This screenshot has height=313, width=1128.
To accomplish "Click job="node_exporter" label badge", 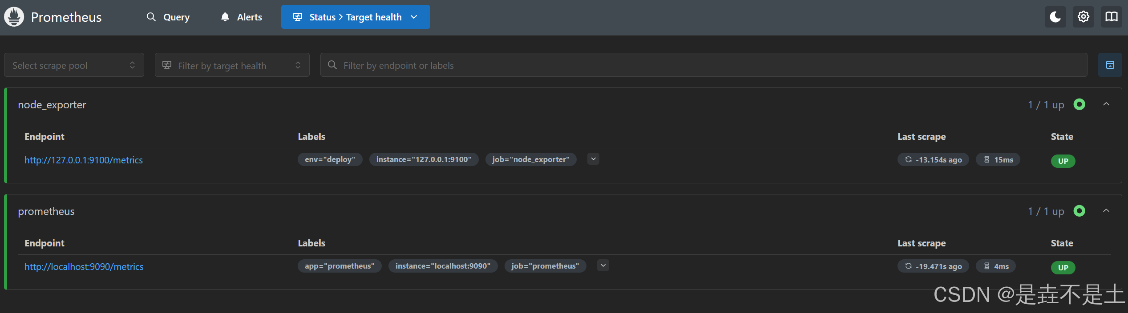I will [531, 159].
